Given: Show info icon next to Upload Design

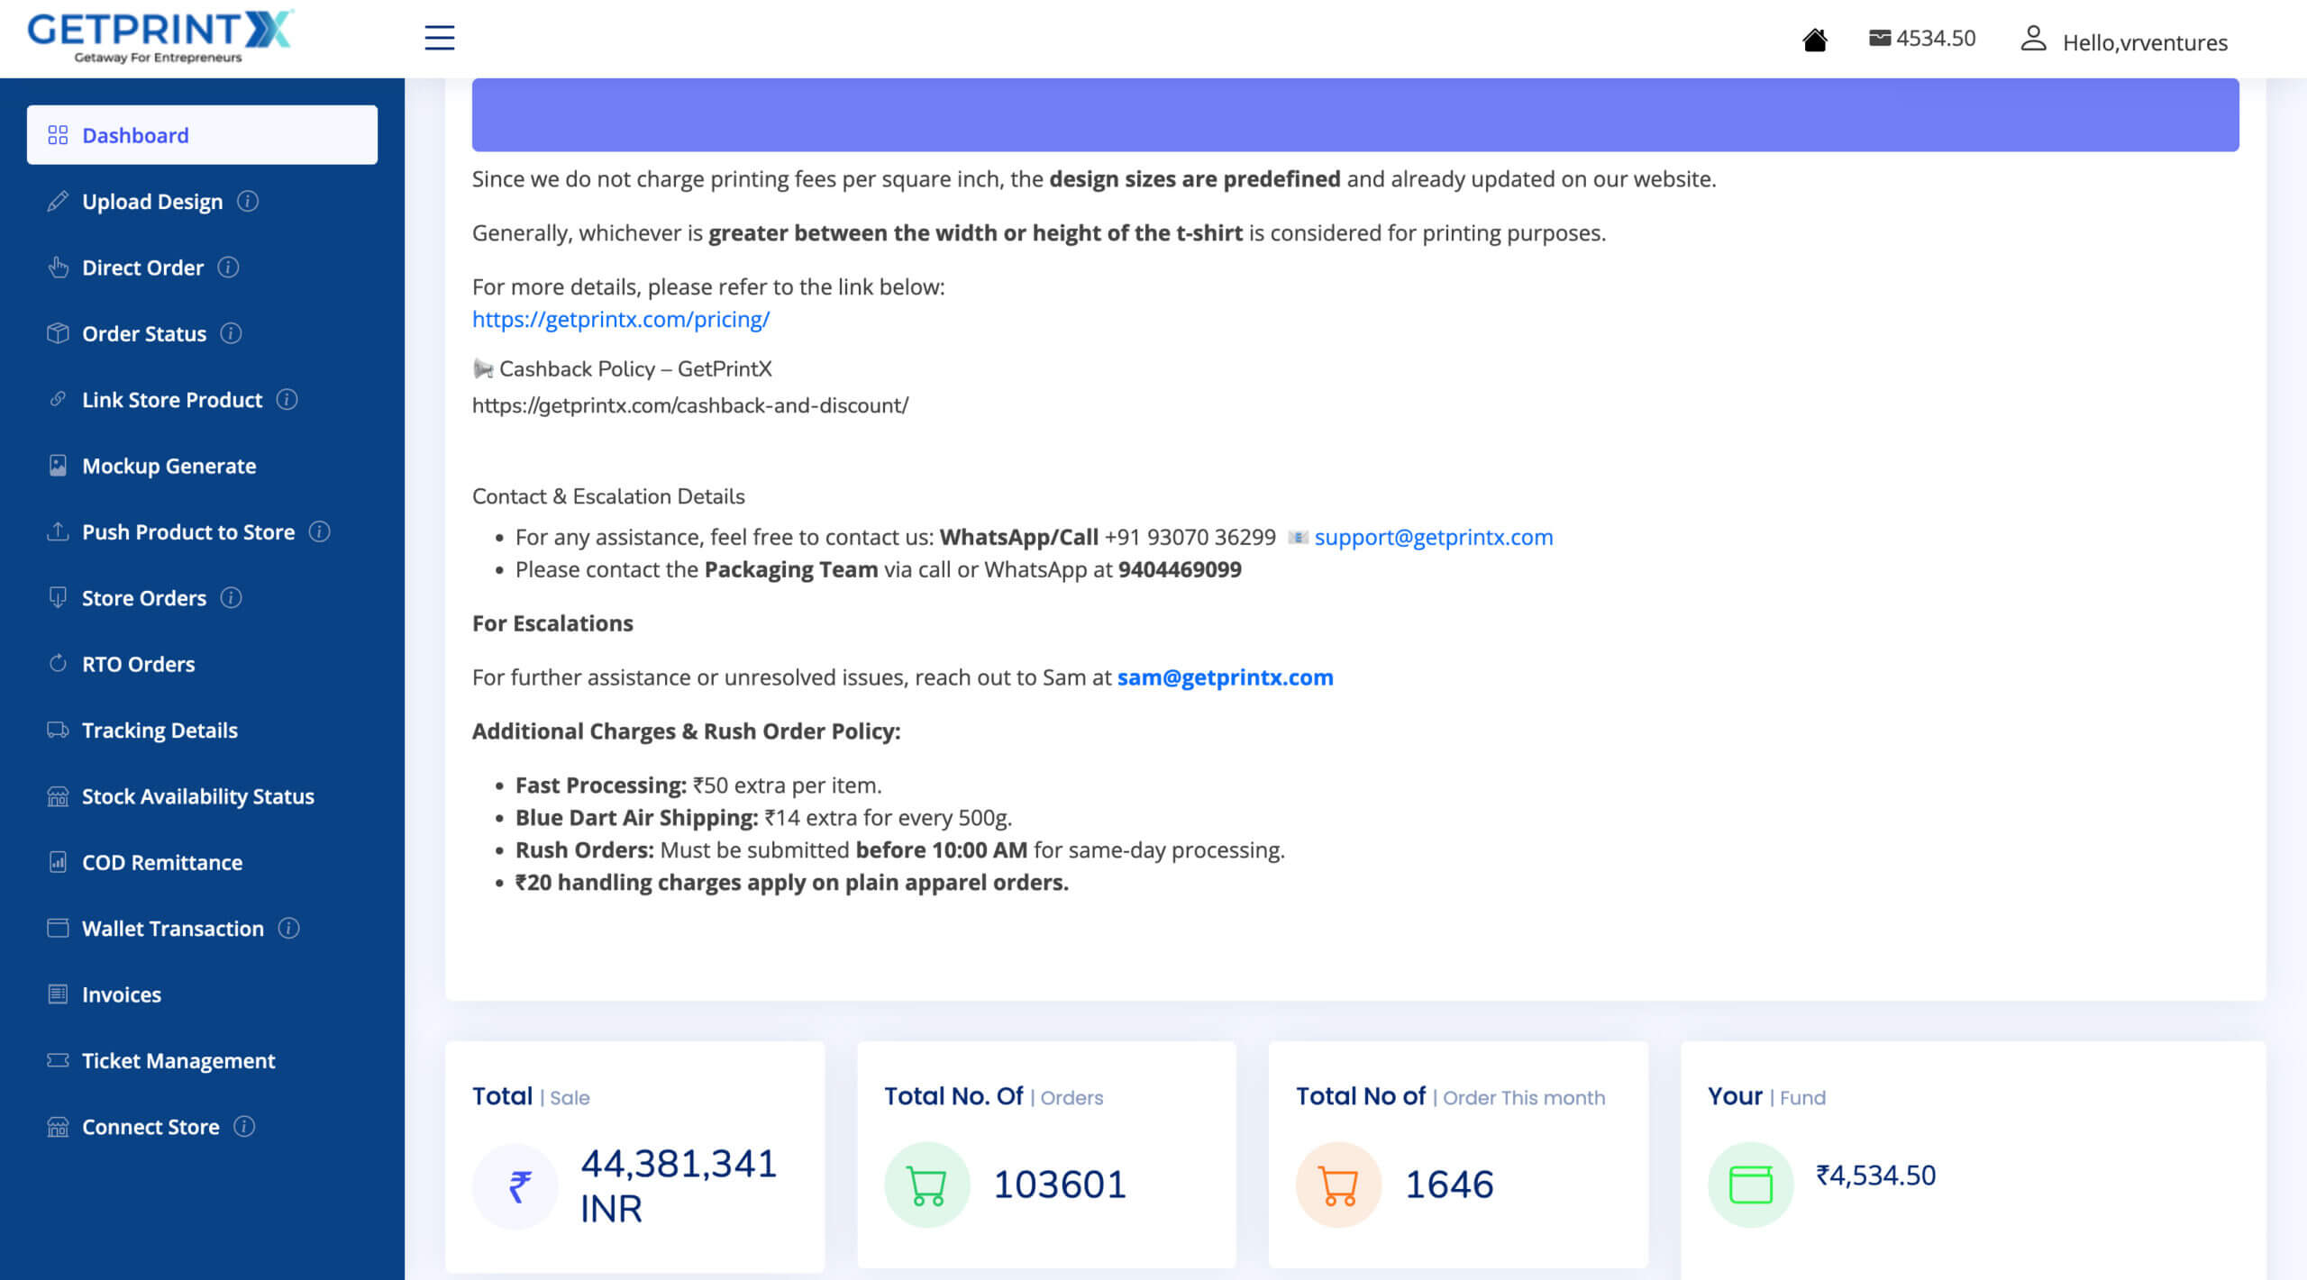Looking at the screenshot, I should pyautogui.click(x=248, y=201).
